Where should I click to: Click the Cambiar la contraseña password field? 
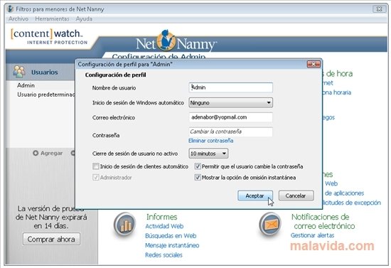pyautogui.click(x=230, y=132)
